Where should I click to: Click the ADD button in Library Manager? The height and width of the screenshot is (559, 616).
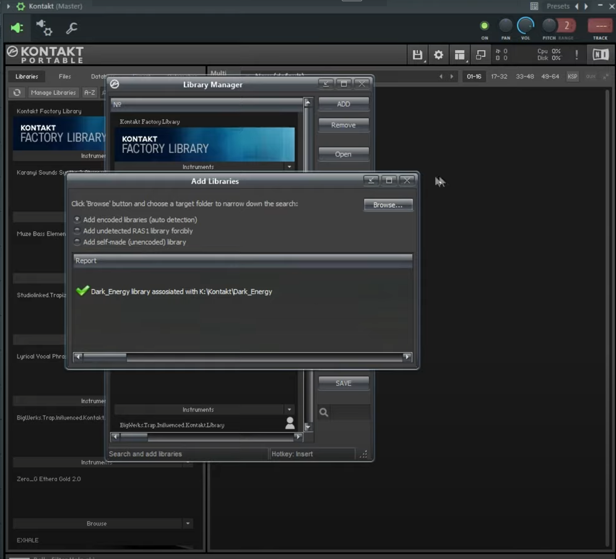click(344, 104)
